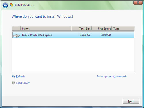Screen dimensions: 144x108
Task: Click the Load Driver disc icon
Action: (x=14, y=83)
